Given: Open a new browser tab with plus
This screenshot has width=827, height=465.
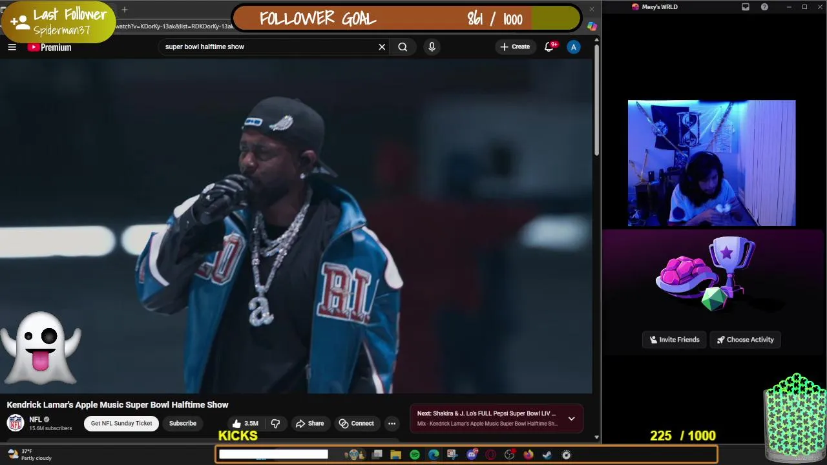Looking at the screenshot, I should pyautogui.click(x=125, y=10).
